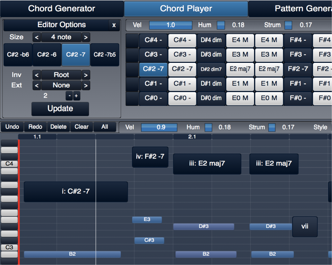Viewport: 332px width, 265px height.
Task: Select the D#4 dim chord pad
Action: pos(211,40)
